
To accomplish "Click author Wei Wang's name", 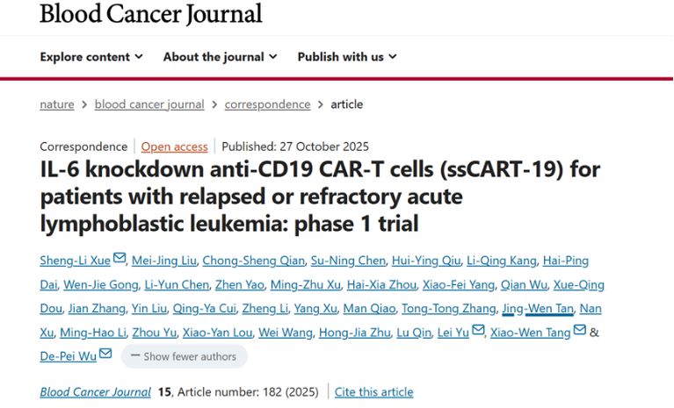I will (x=286, y=333).
